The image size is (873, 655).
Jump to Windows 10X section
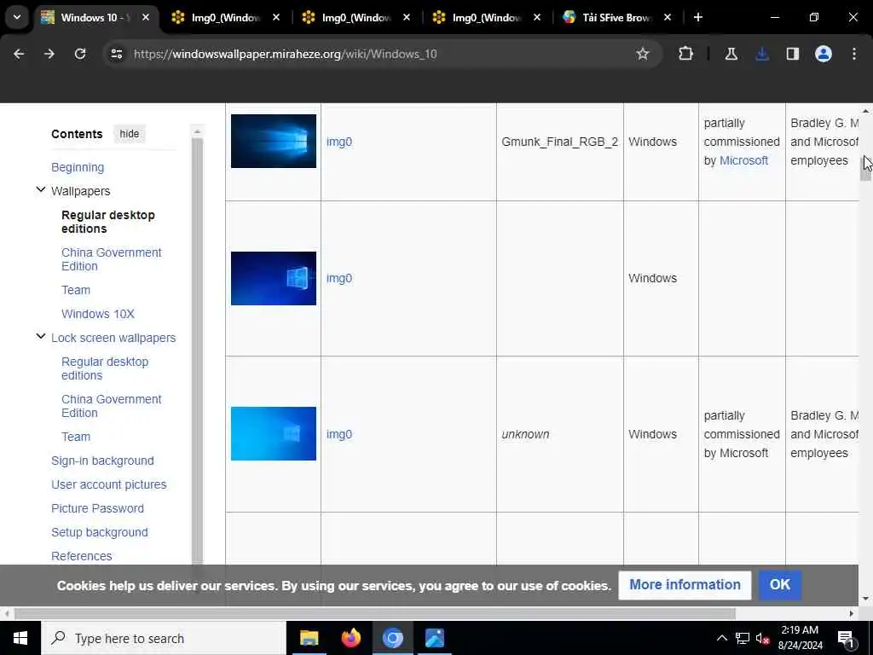coord(98,314)
